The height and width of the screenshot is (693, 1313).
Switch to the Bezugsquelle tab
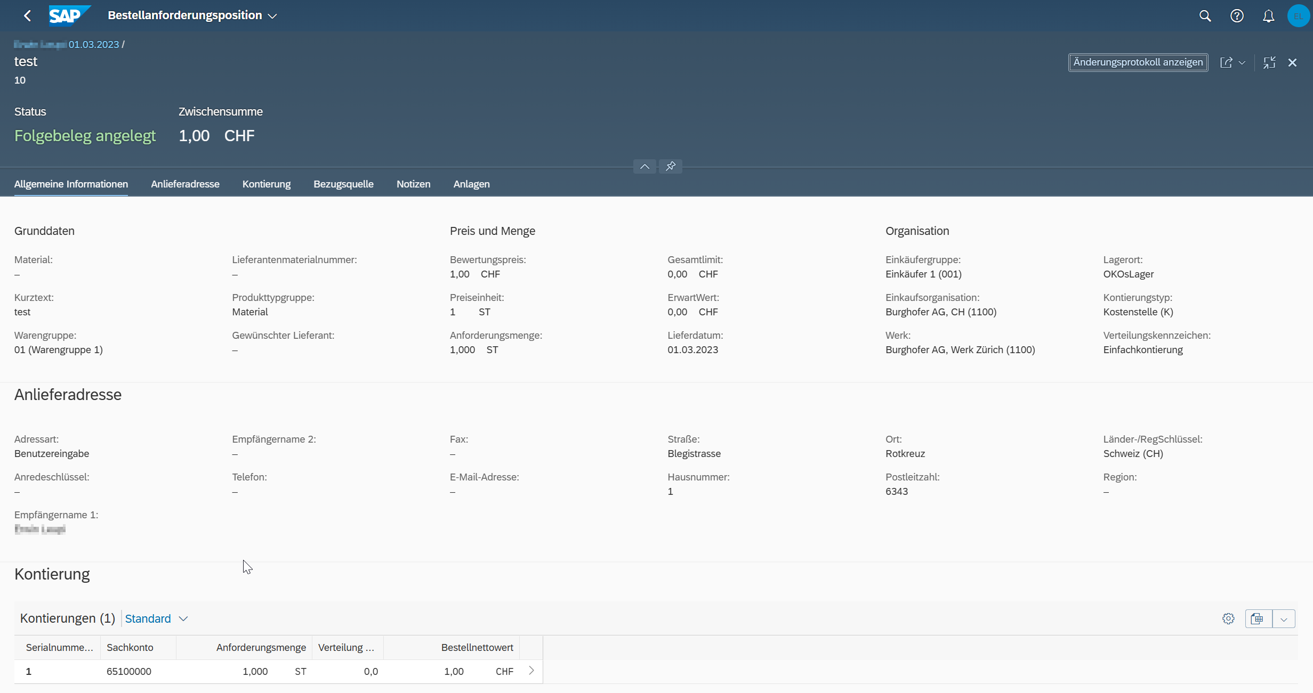coord(343,184)
